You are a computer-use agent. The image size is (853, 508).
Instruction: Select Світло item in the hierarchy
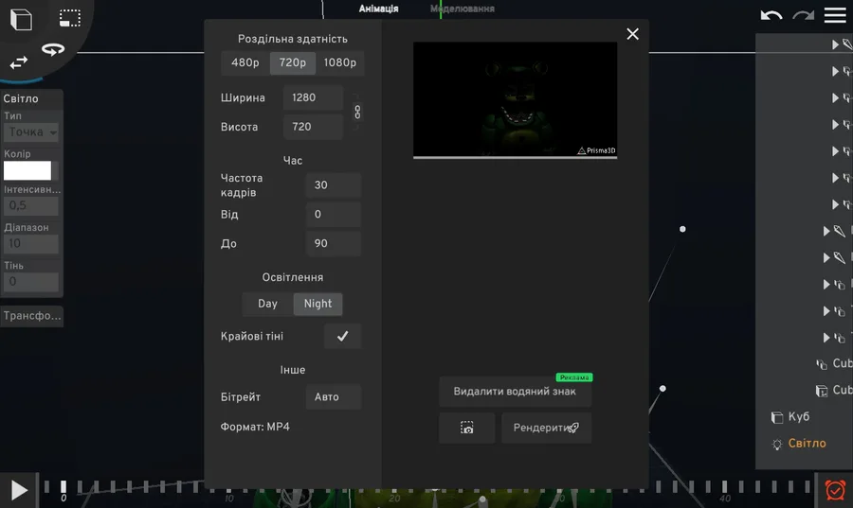pos(807,444)
